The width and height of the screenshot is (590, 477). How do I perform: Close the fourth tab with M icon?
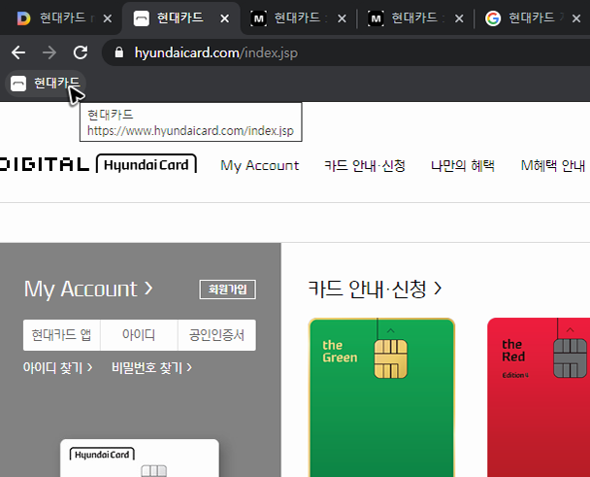coord(459,18)
